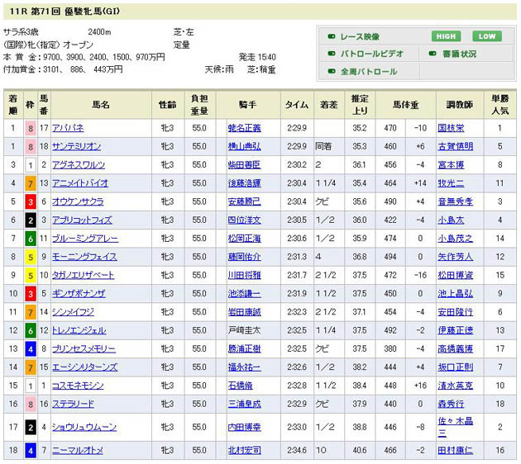Screen dimensions: 521x464
Task: Click the orange frame 7 badge for アニメイトバイオ
Action: pyautogui.click(x=31, y=182)
